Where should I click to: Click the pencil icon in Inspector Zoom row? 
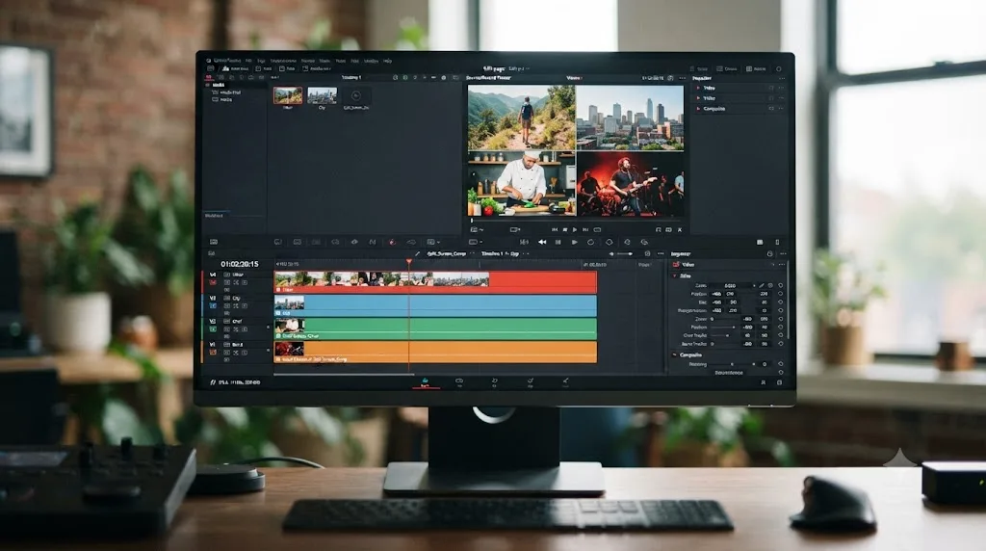762,285
